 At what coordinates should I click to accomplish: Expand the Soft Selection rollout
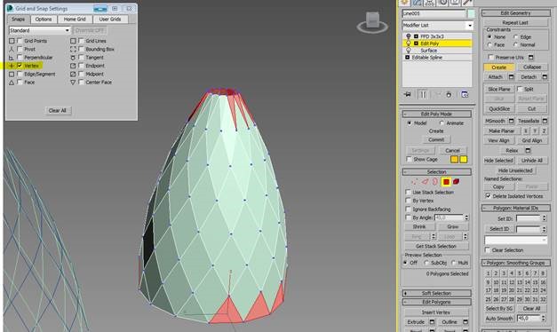[436, 293]
